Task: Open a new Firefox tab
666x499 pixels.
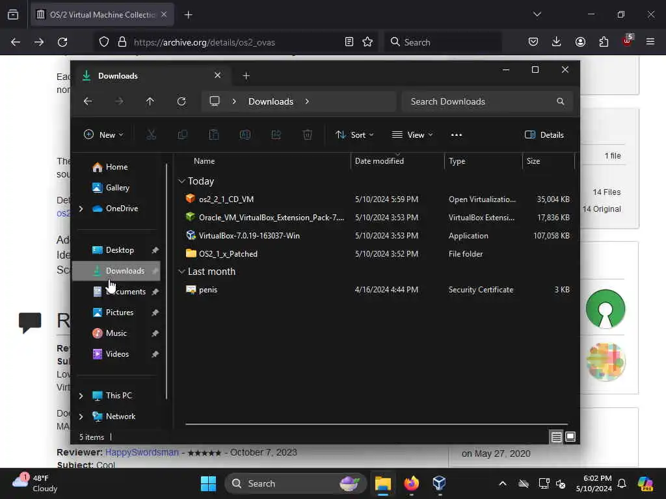Action: pos(188,15)
